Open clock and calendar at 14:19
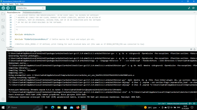 click(x=185, y=107)
